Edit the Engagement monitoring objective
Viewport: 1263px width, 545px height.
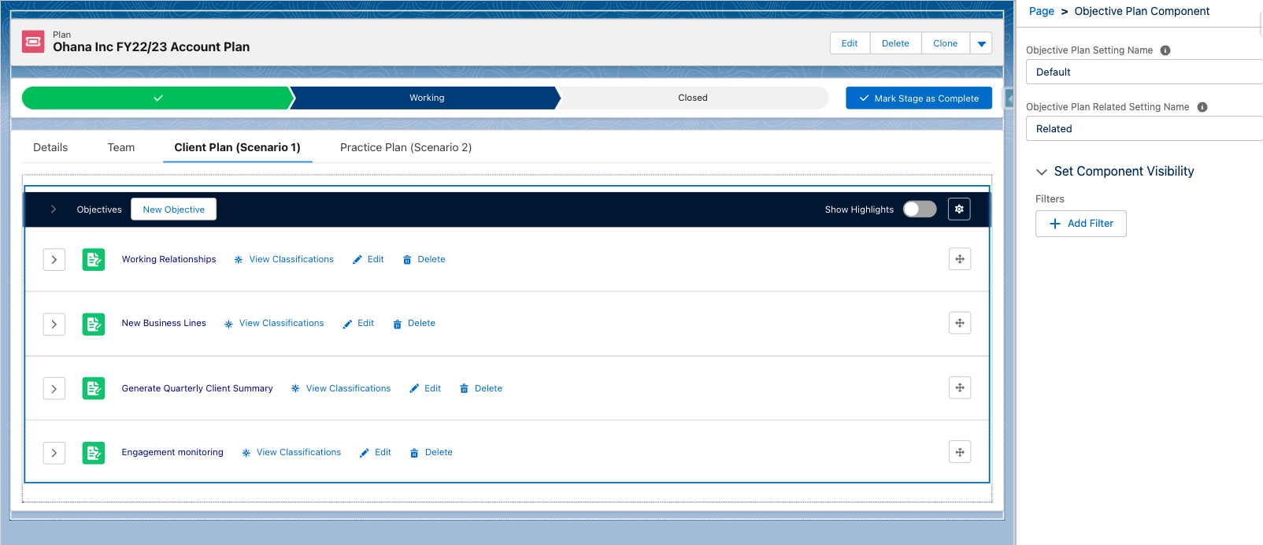376,452
